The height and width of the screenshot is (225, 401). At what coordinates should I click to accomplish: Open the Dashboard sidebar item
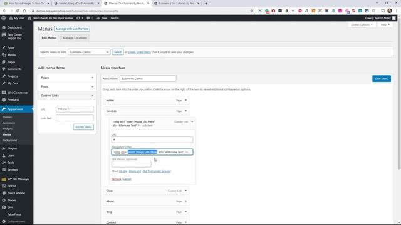point(14,27)
